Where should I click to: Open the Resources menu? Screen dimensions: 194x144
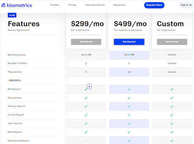[119, 5]
